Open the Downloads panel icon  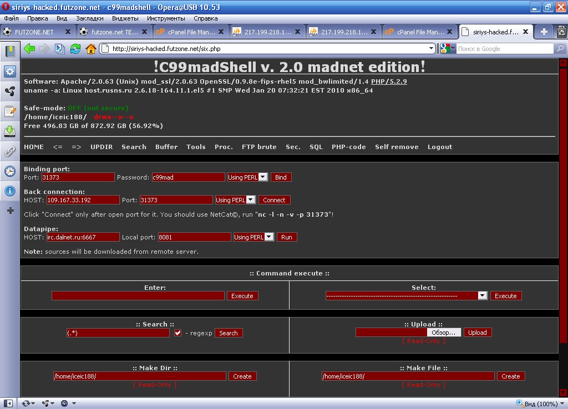point(9,131)
